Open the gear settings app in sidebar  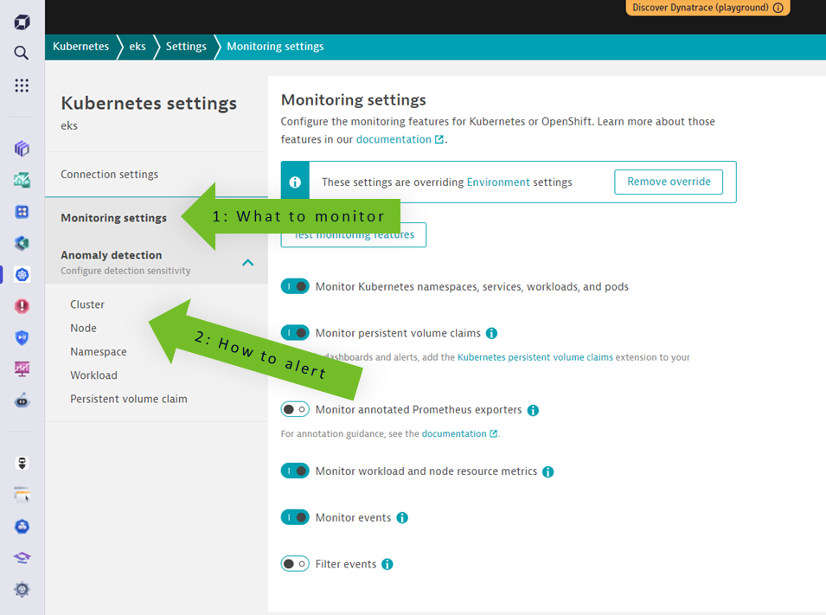[22, 589]
